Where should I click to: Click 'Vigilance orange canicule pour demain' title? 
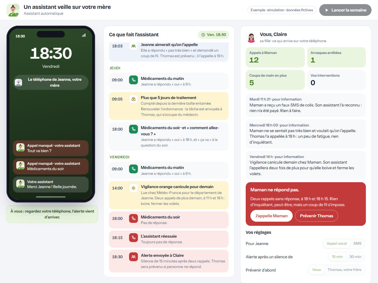[x=177, y=187]
